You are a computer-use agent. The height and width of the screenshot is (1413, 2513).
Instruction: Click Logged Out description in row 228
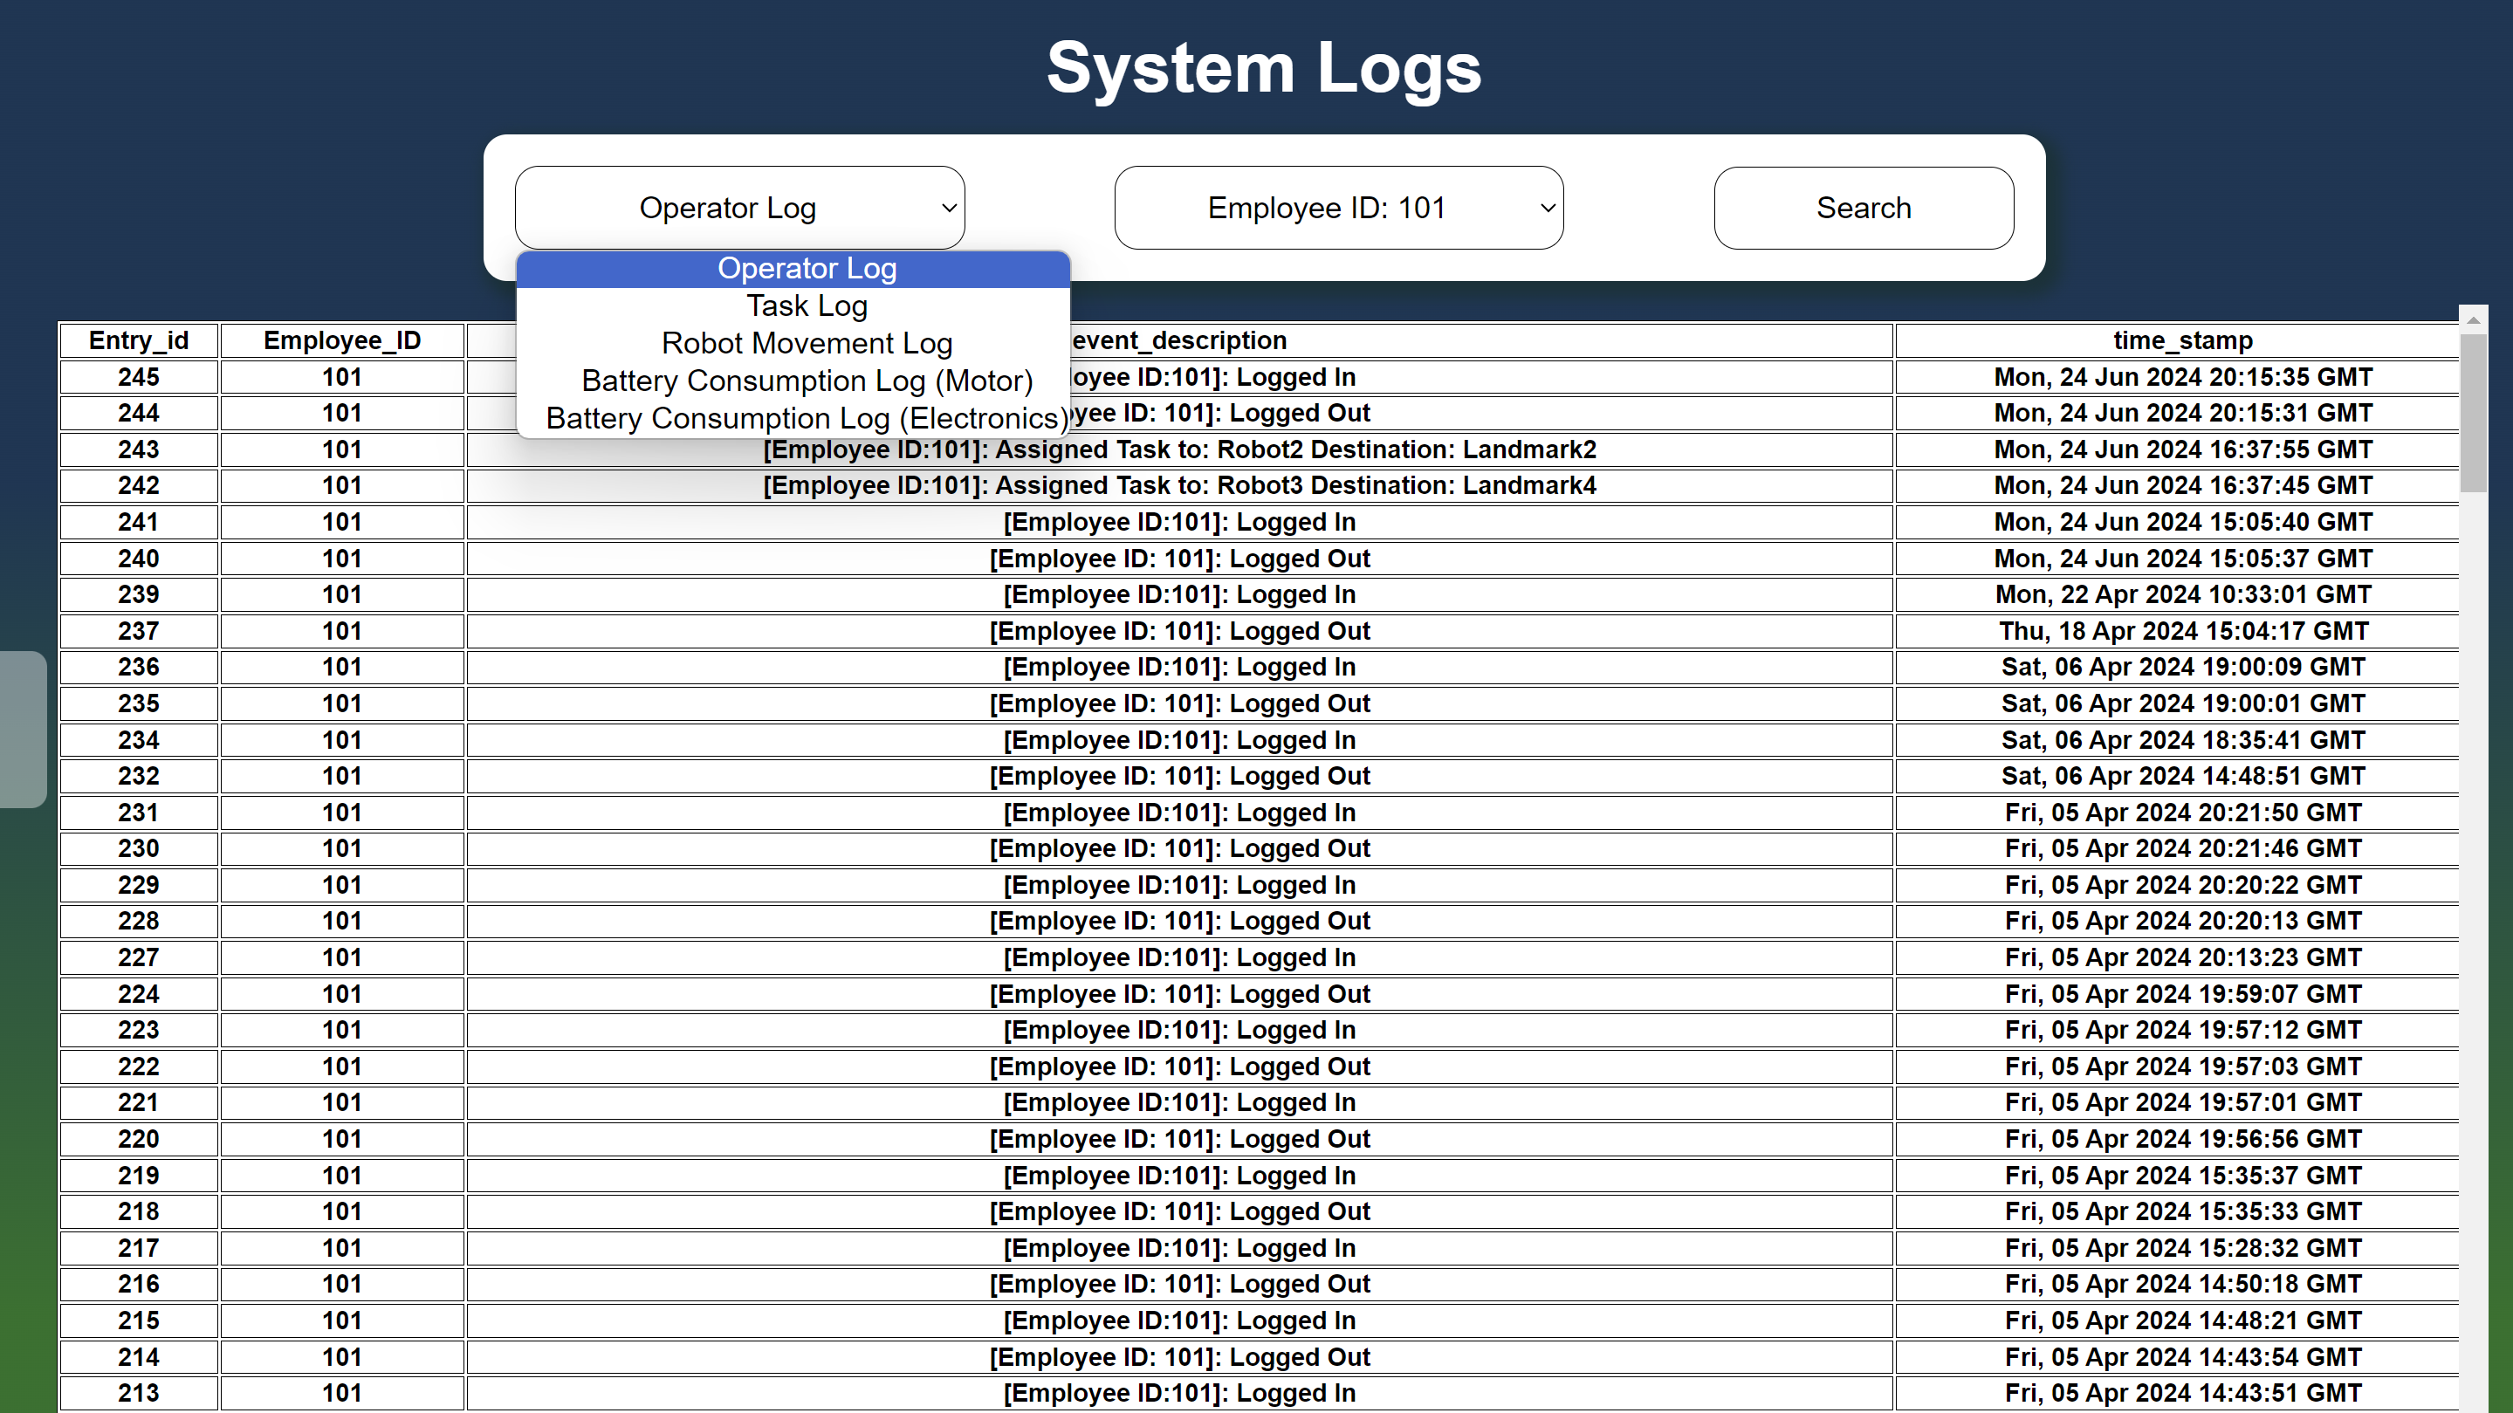pyautogui.click(x=1179, y=922)
